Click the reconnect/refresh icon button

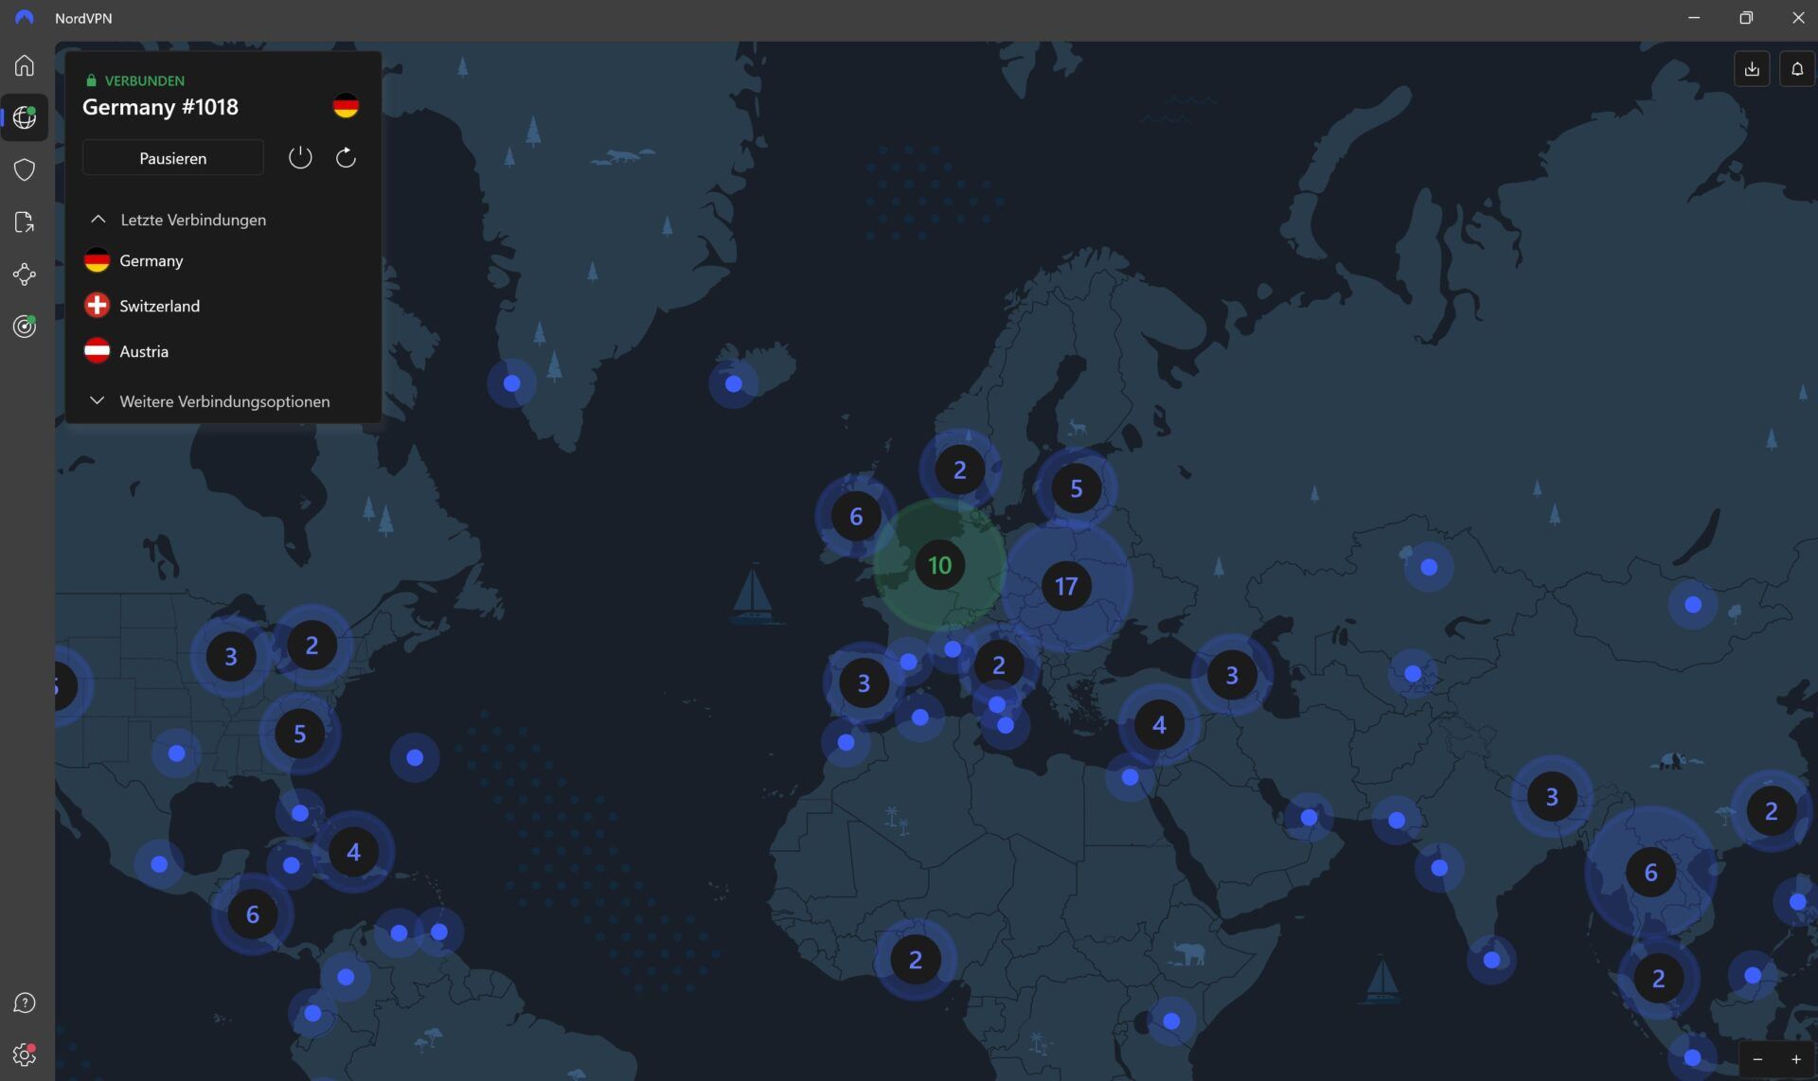coord(345,157)
